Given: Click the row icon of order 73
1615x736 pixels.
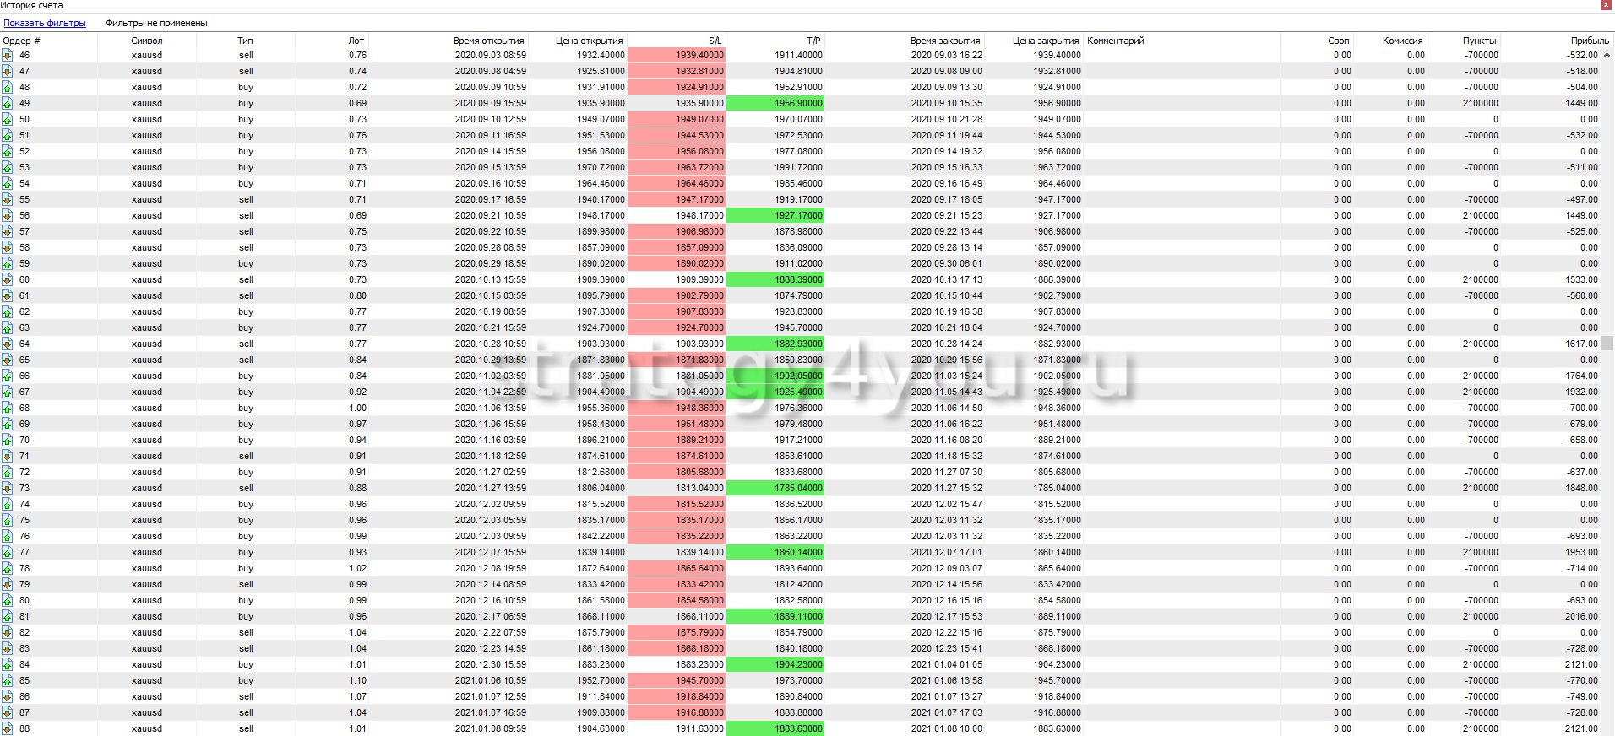Looking at the screenshot, I should coord(7,489).
